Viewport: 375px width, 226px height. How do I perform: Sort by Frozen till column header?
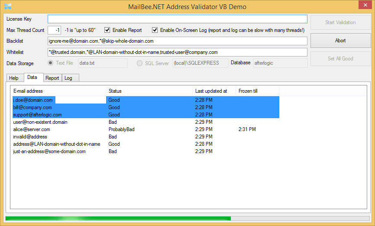pyautogui.click(x=258, y=91)
